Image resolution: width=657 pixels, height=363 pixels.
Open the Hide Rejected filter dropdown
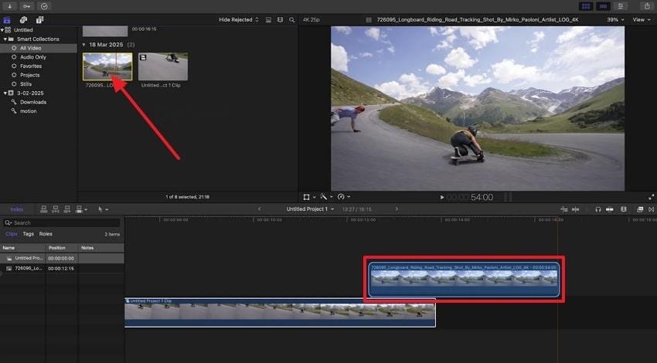pyautogui.click(x=239, y=19)
